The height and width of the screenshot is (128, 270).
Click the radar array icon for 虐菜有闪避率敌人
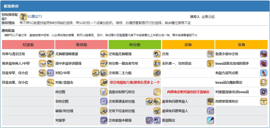pyautogui.click(x=210, y=102)
